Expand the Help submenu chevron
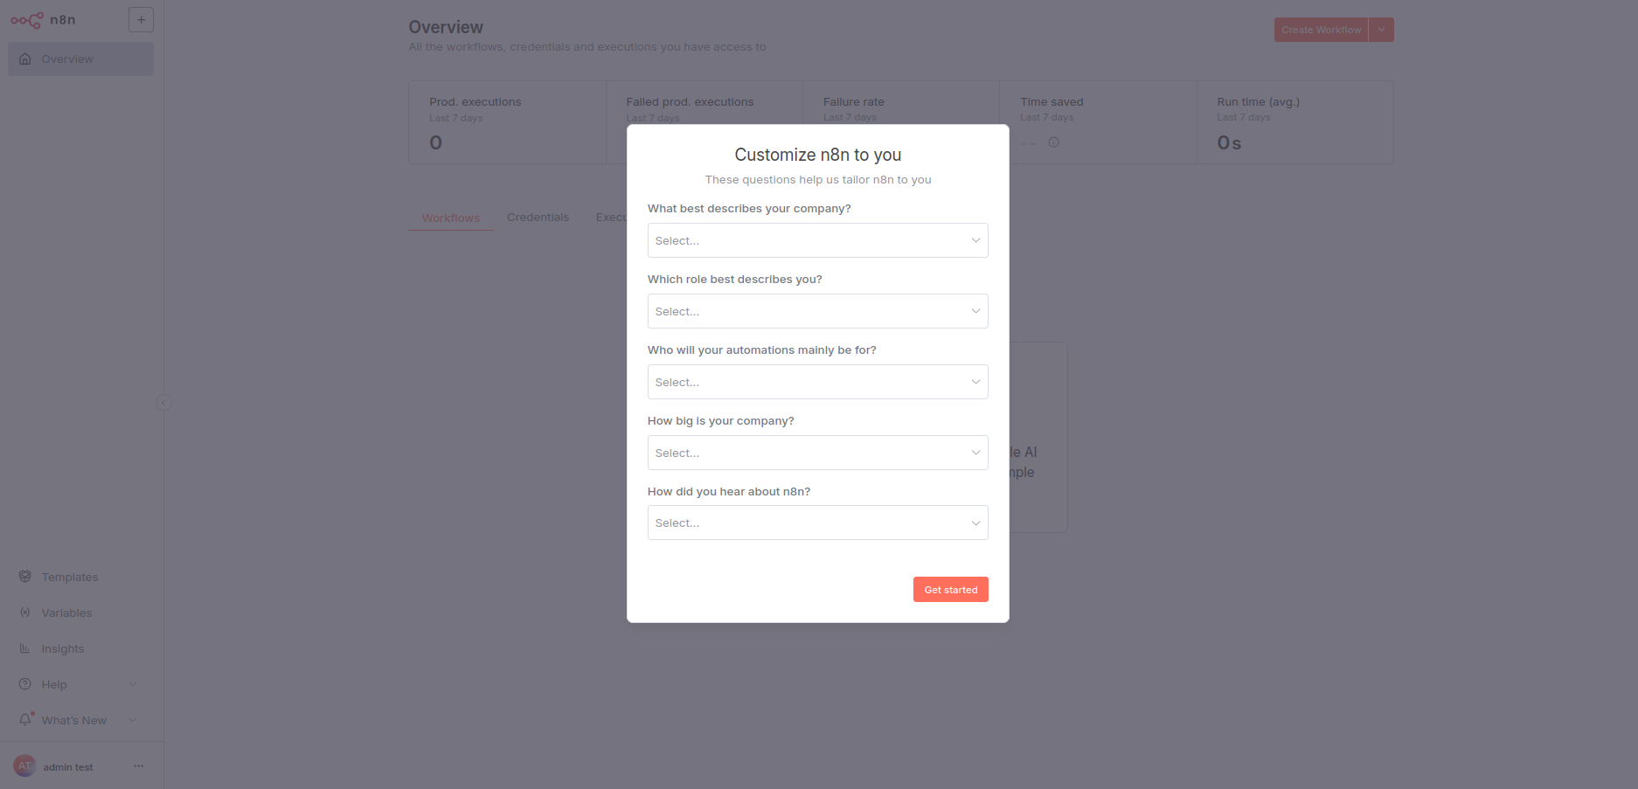The height and width of the screenshot is (789, 1638). [133, 684]
